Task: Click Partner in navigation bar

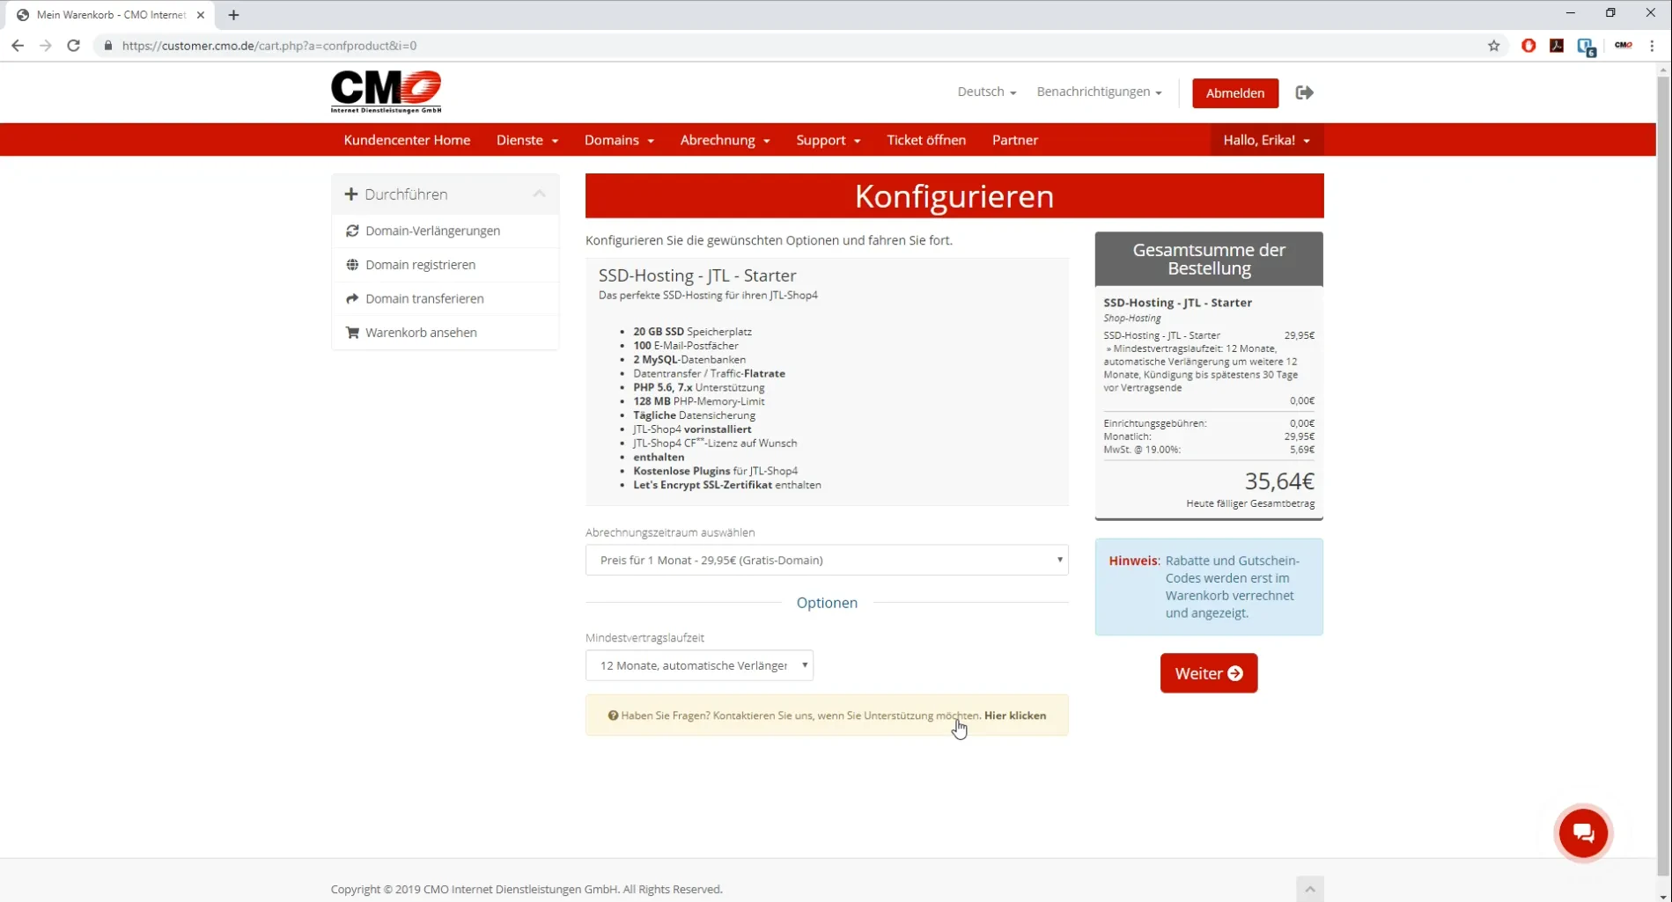Action: click(1015, 140)
